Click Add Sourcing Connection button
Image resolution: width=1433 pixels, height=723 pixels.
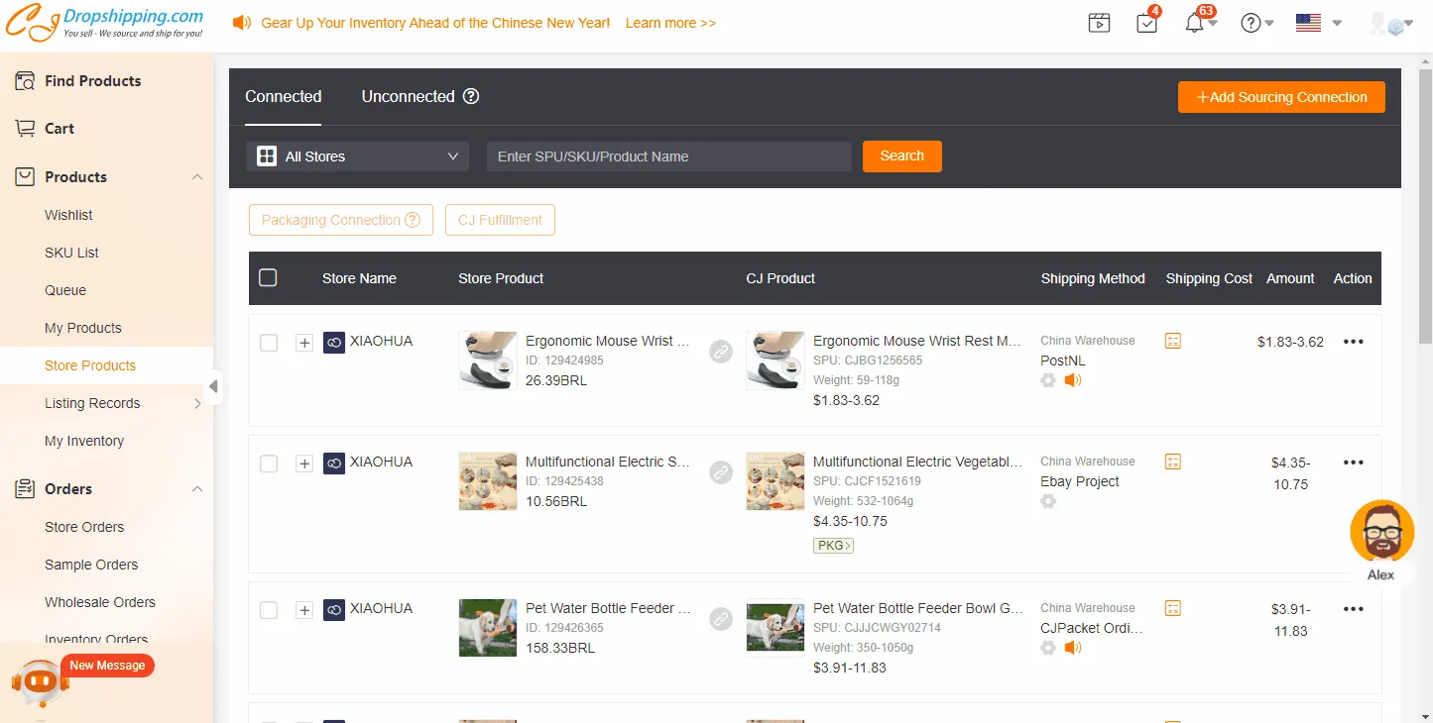coord(1280,97)
